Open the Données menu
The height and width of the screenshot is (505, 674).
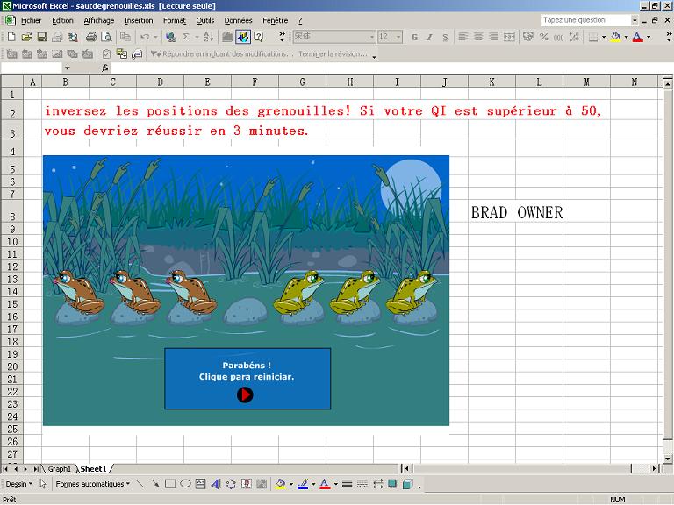237,20
